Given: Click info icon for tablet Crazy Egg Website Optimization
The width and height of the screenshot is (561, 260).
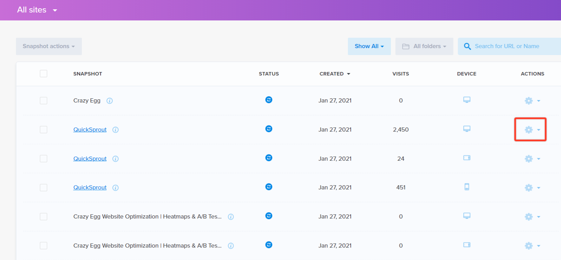Looking at the screenshot, I should point(231,246).
